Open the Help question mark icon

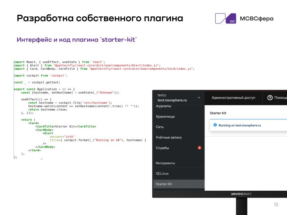tap(270, 98)
